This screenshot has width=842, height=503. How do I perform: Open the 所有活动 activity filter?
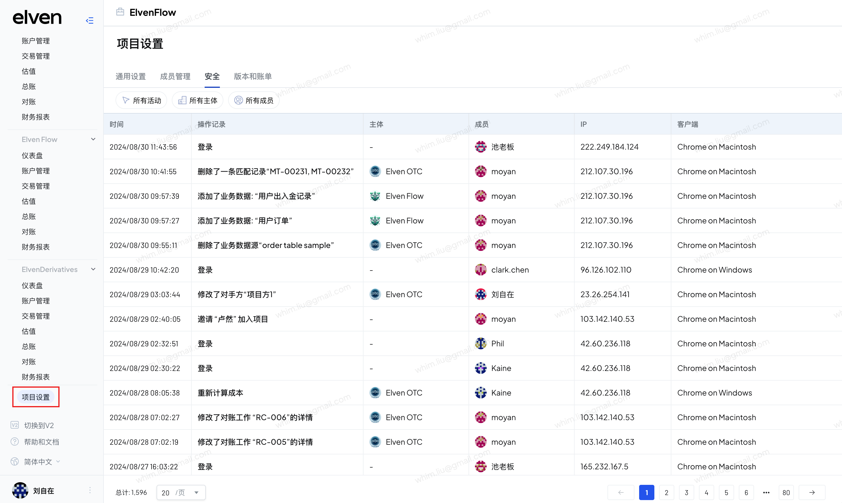point(142,100)
